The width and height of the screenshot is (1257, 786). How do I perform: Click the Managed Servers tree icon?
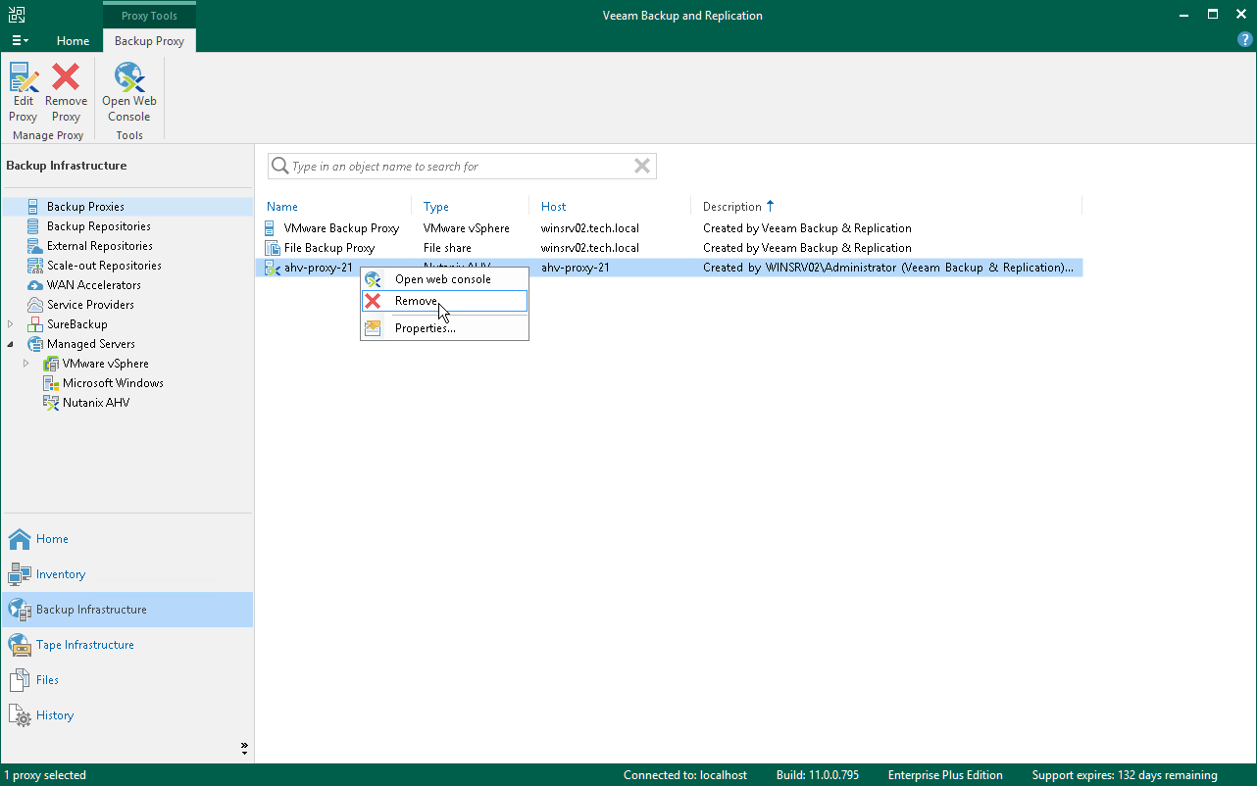point(33,344)
